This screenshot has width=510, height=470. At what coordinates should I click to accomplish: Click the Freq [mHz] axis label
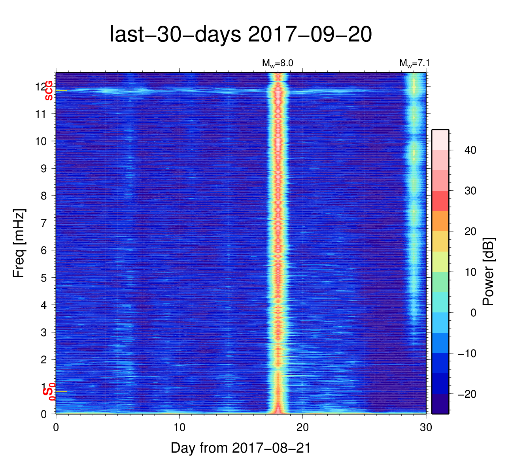coord(19,243)
